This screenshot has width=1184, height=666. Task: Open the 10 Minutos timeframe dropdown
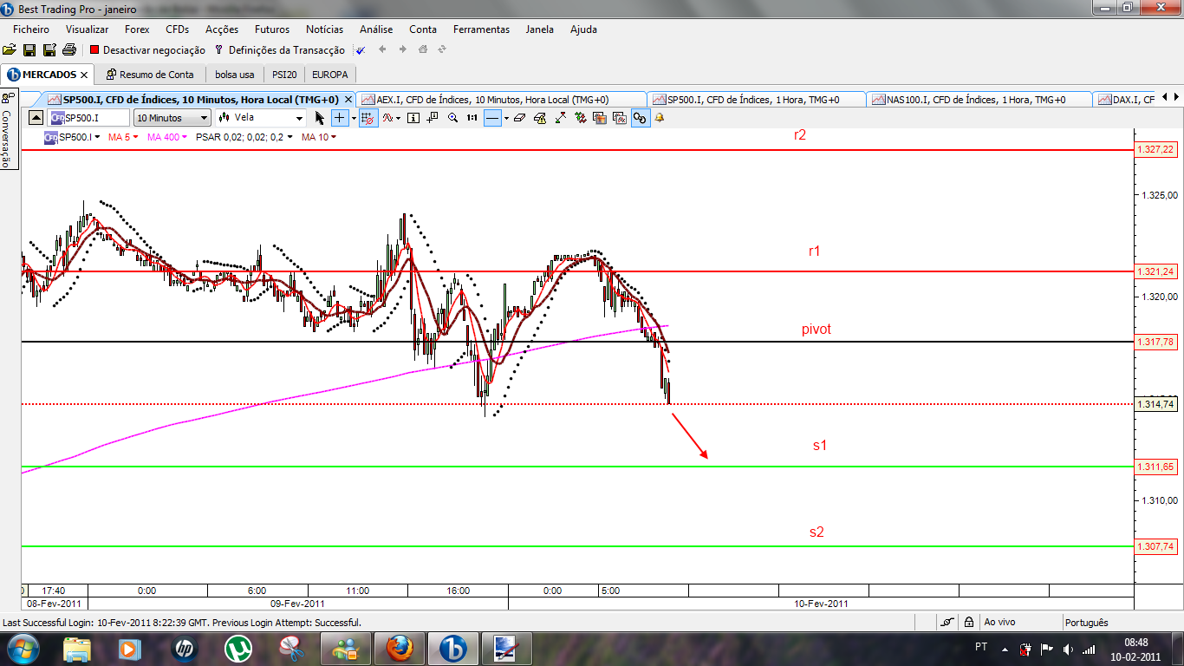tap(172, 117)
